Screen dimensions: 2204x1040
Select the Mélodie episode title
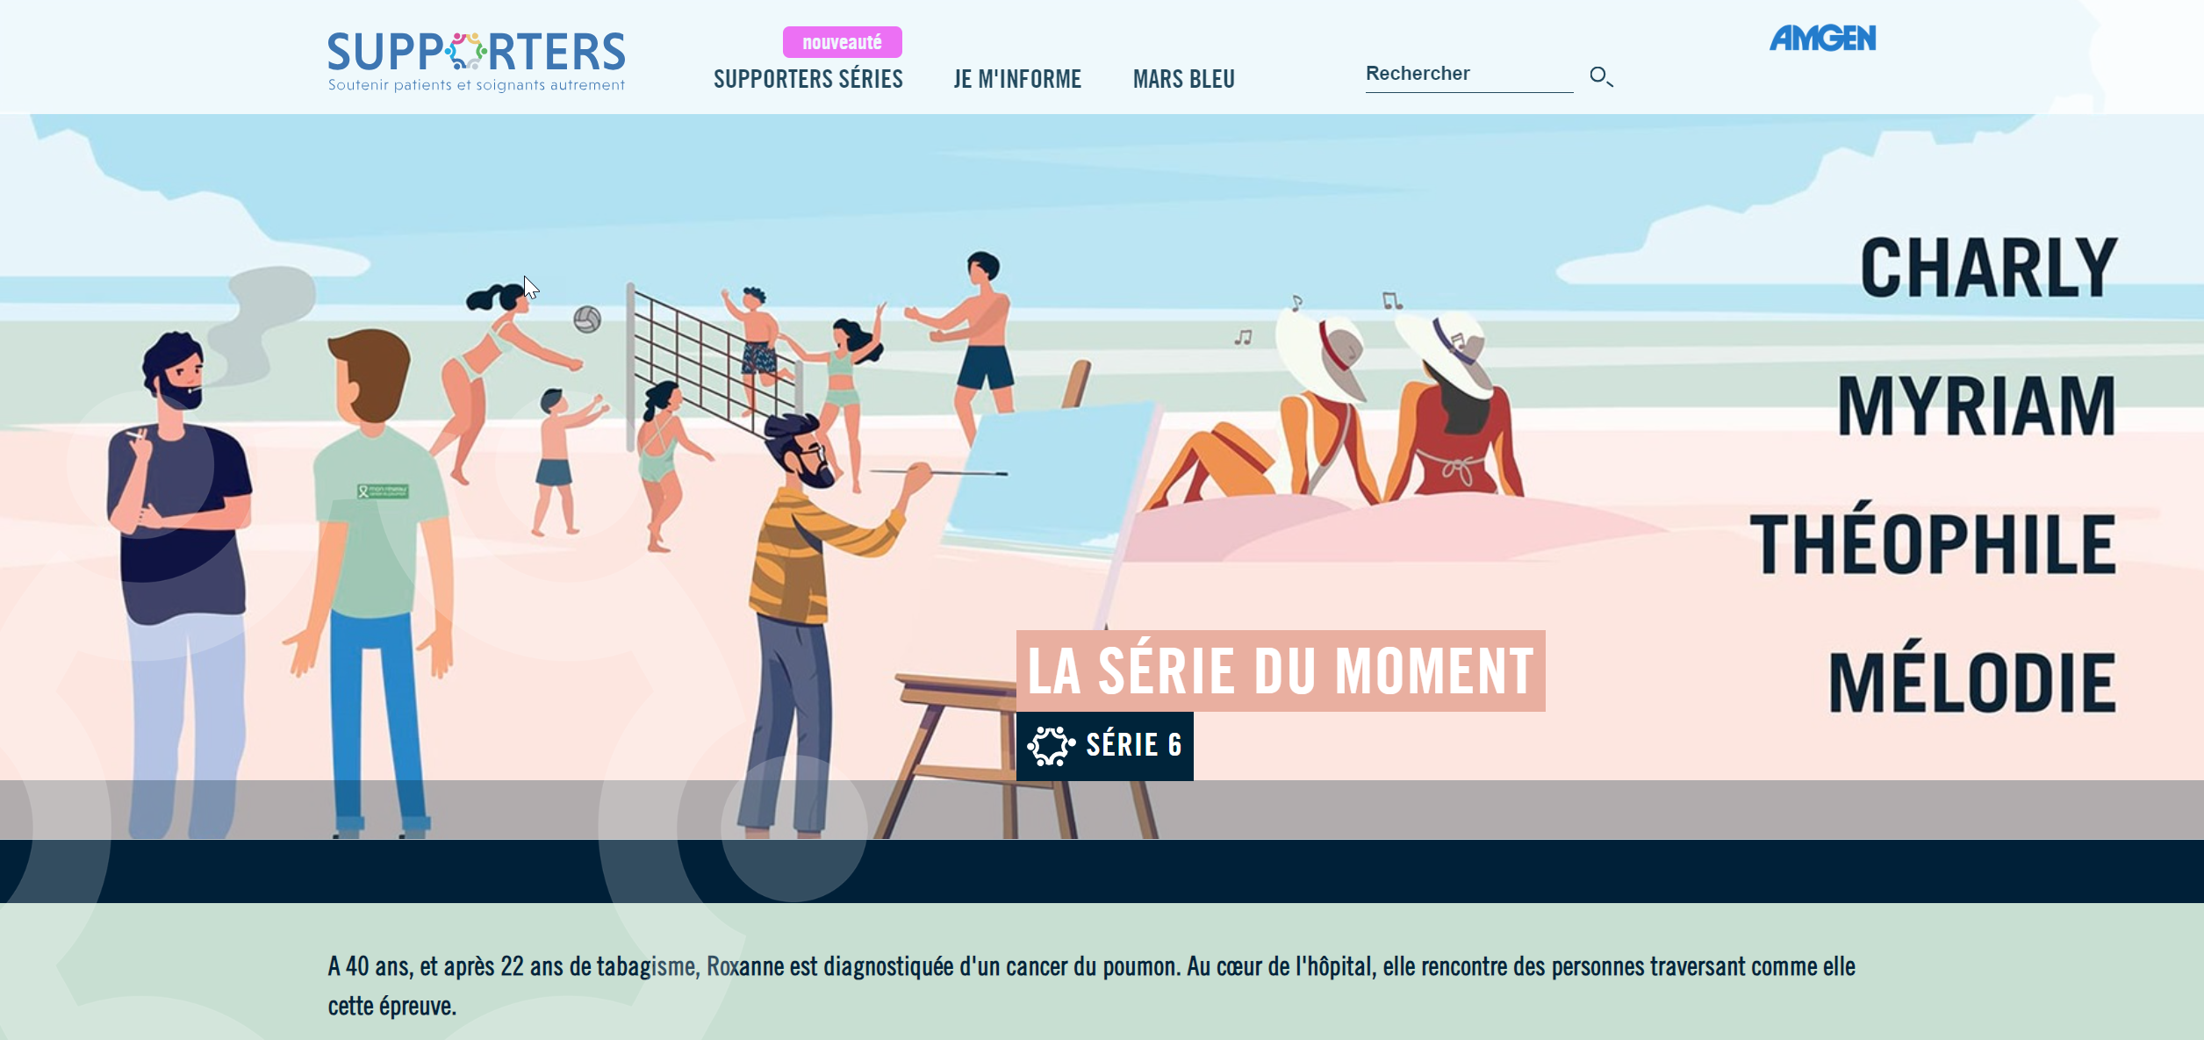(x=1972, y=682)
